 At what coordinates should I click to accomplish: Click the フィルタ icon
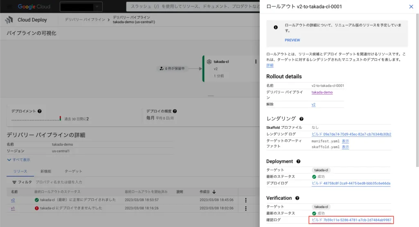pos(14,182)
